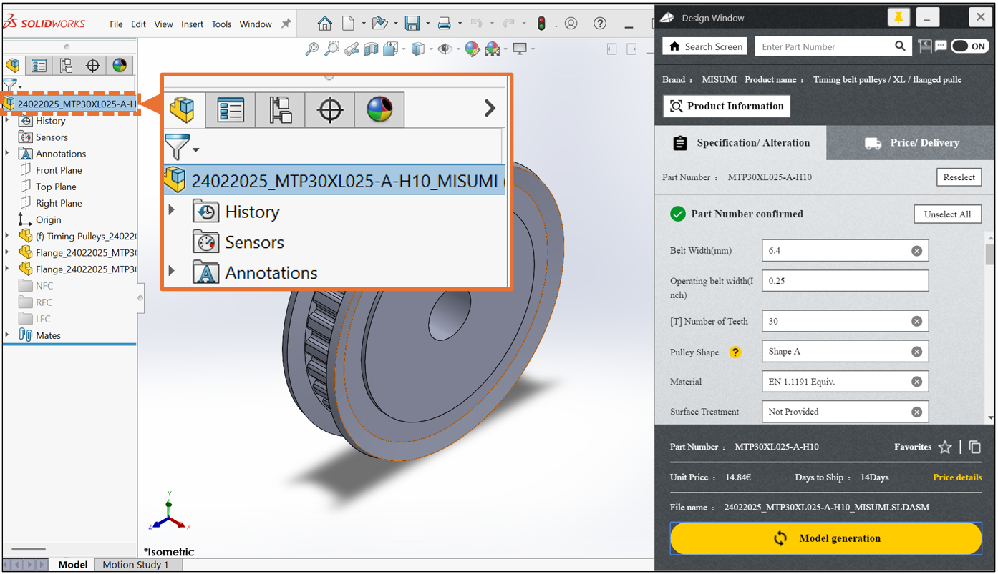The height and width of the screenshot is (574, 998).
Task: Click the Pulley Shape help question icon
Action: [x=735, y=352]
